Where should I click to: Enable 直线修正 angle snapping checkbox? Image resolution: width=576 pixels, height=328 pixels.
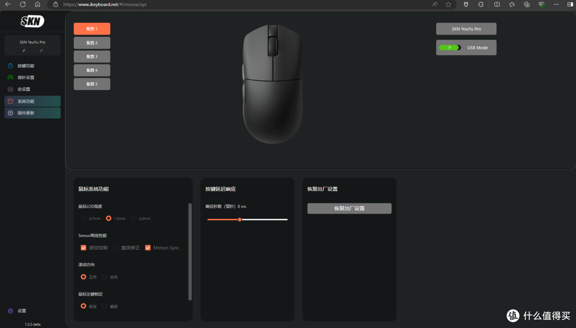click(x=116, y=248)
